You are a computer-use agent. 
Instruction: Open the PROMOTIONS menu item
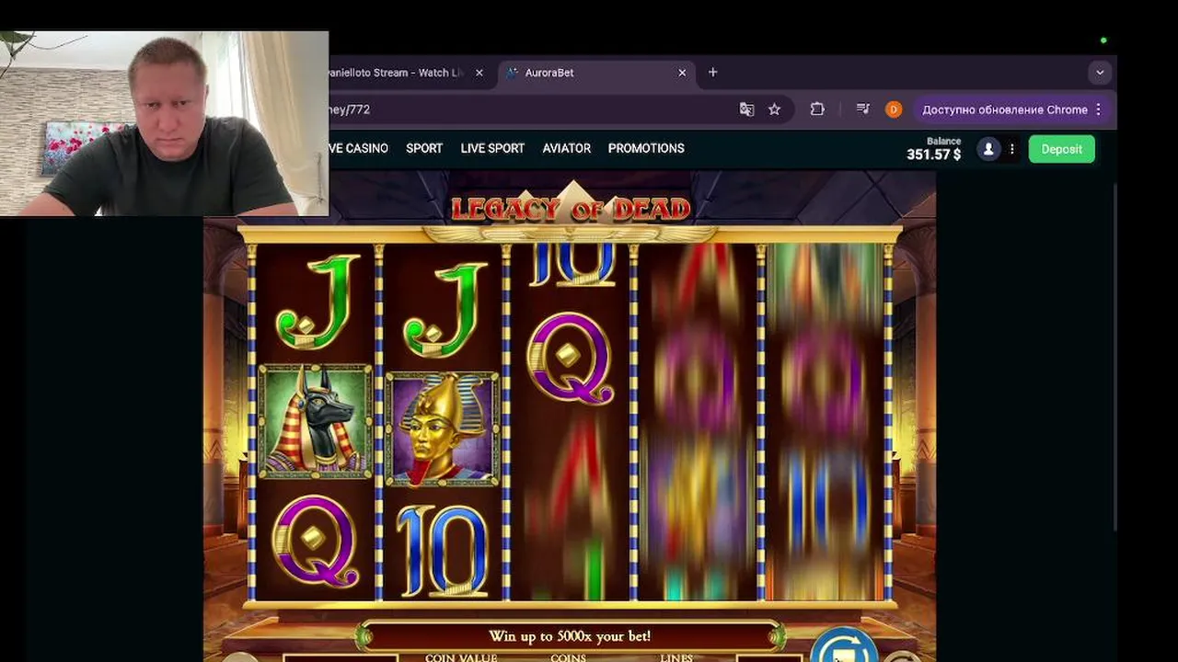pos(646,148)
